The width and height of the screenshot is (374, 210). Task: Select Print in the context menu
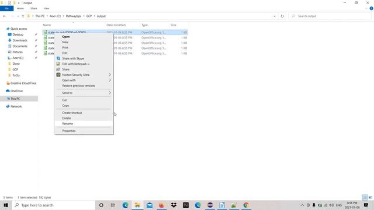click(x=84, y=48)
